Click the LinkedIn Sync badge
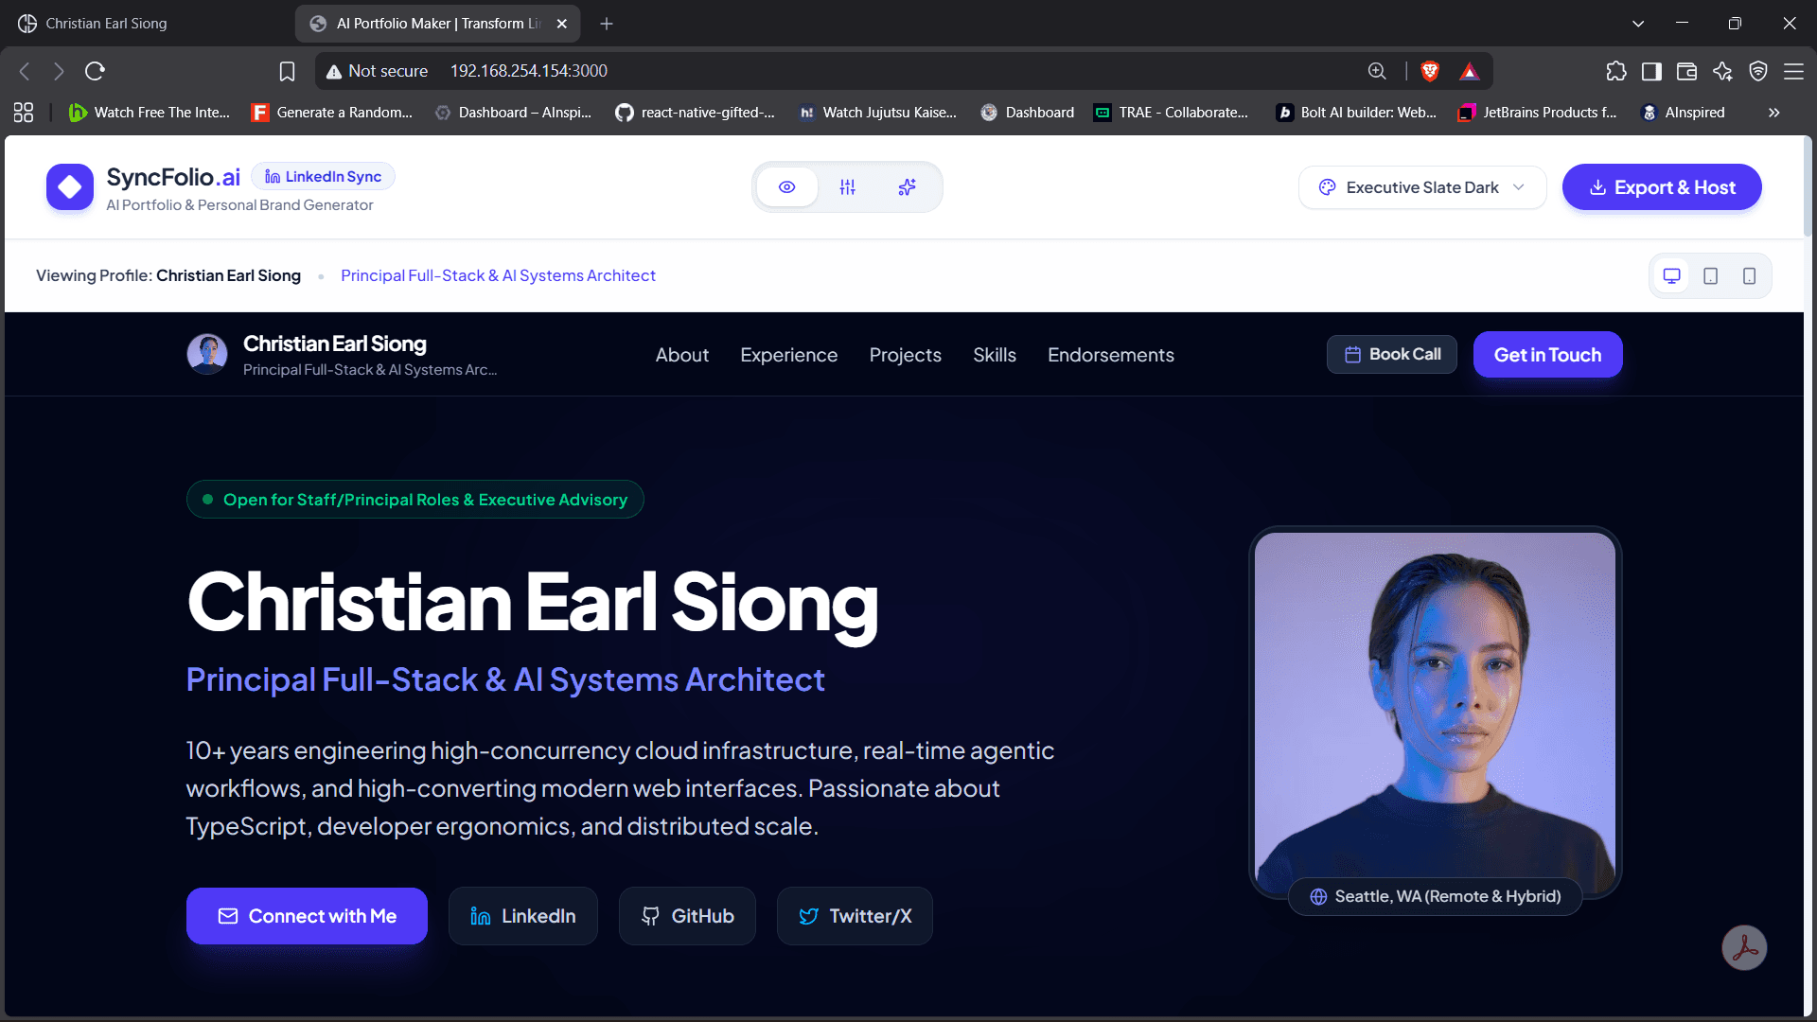The width and height of the screenshot is (1817, 1022). pos(324,177)
